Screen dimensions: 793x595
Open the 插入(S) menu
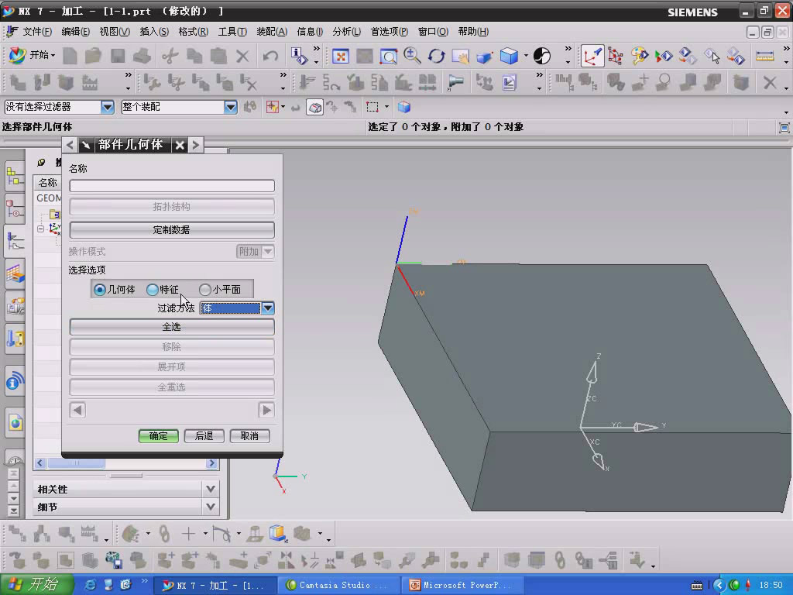[154, 31]
